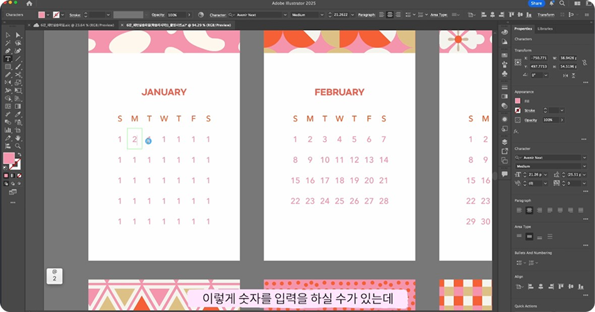
Task: Click the pink Fill swatch in Appearance
Action: (x=518, y=101)
